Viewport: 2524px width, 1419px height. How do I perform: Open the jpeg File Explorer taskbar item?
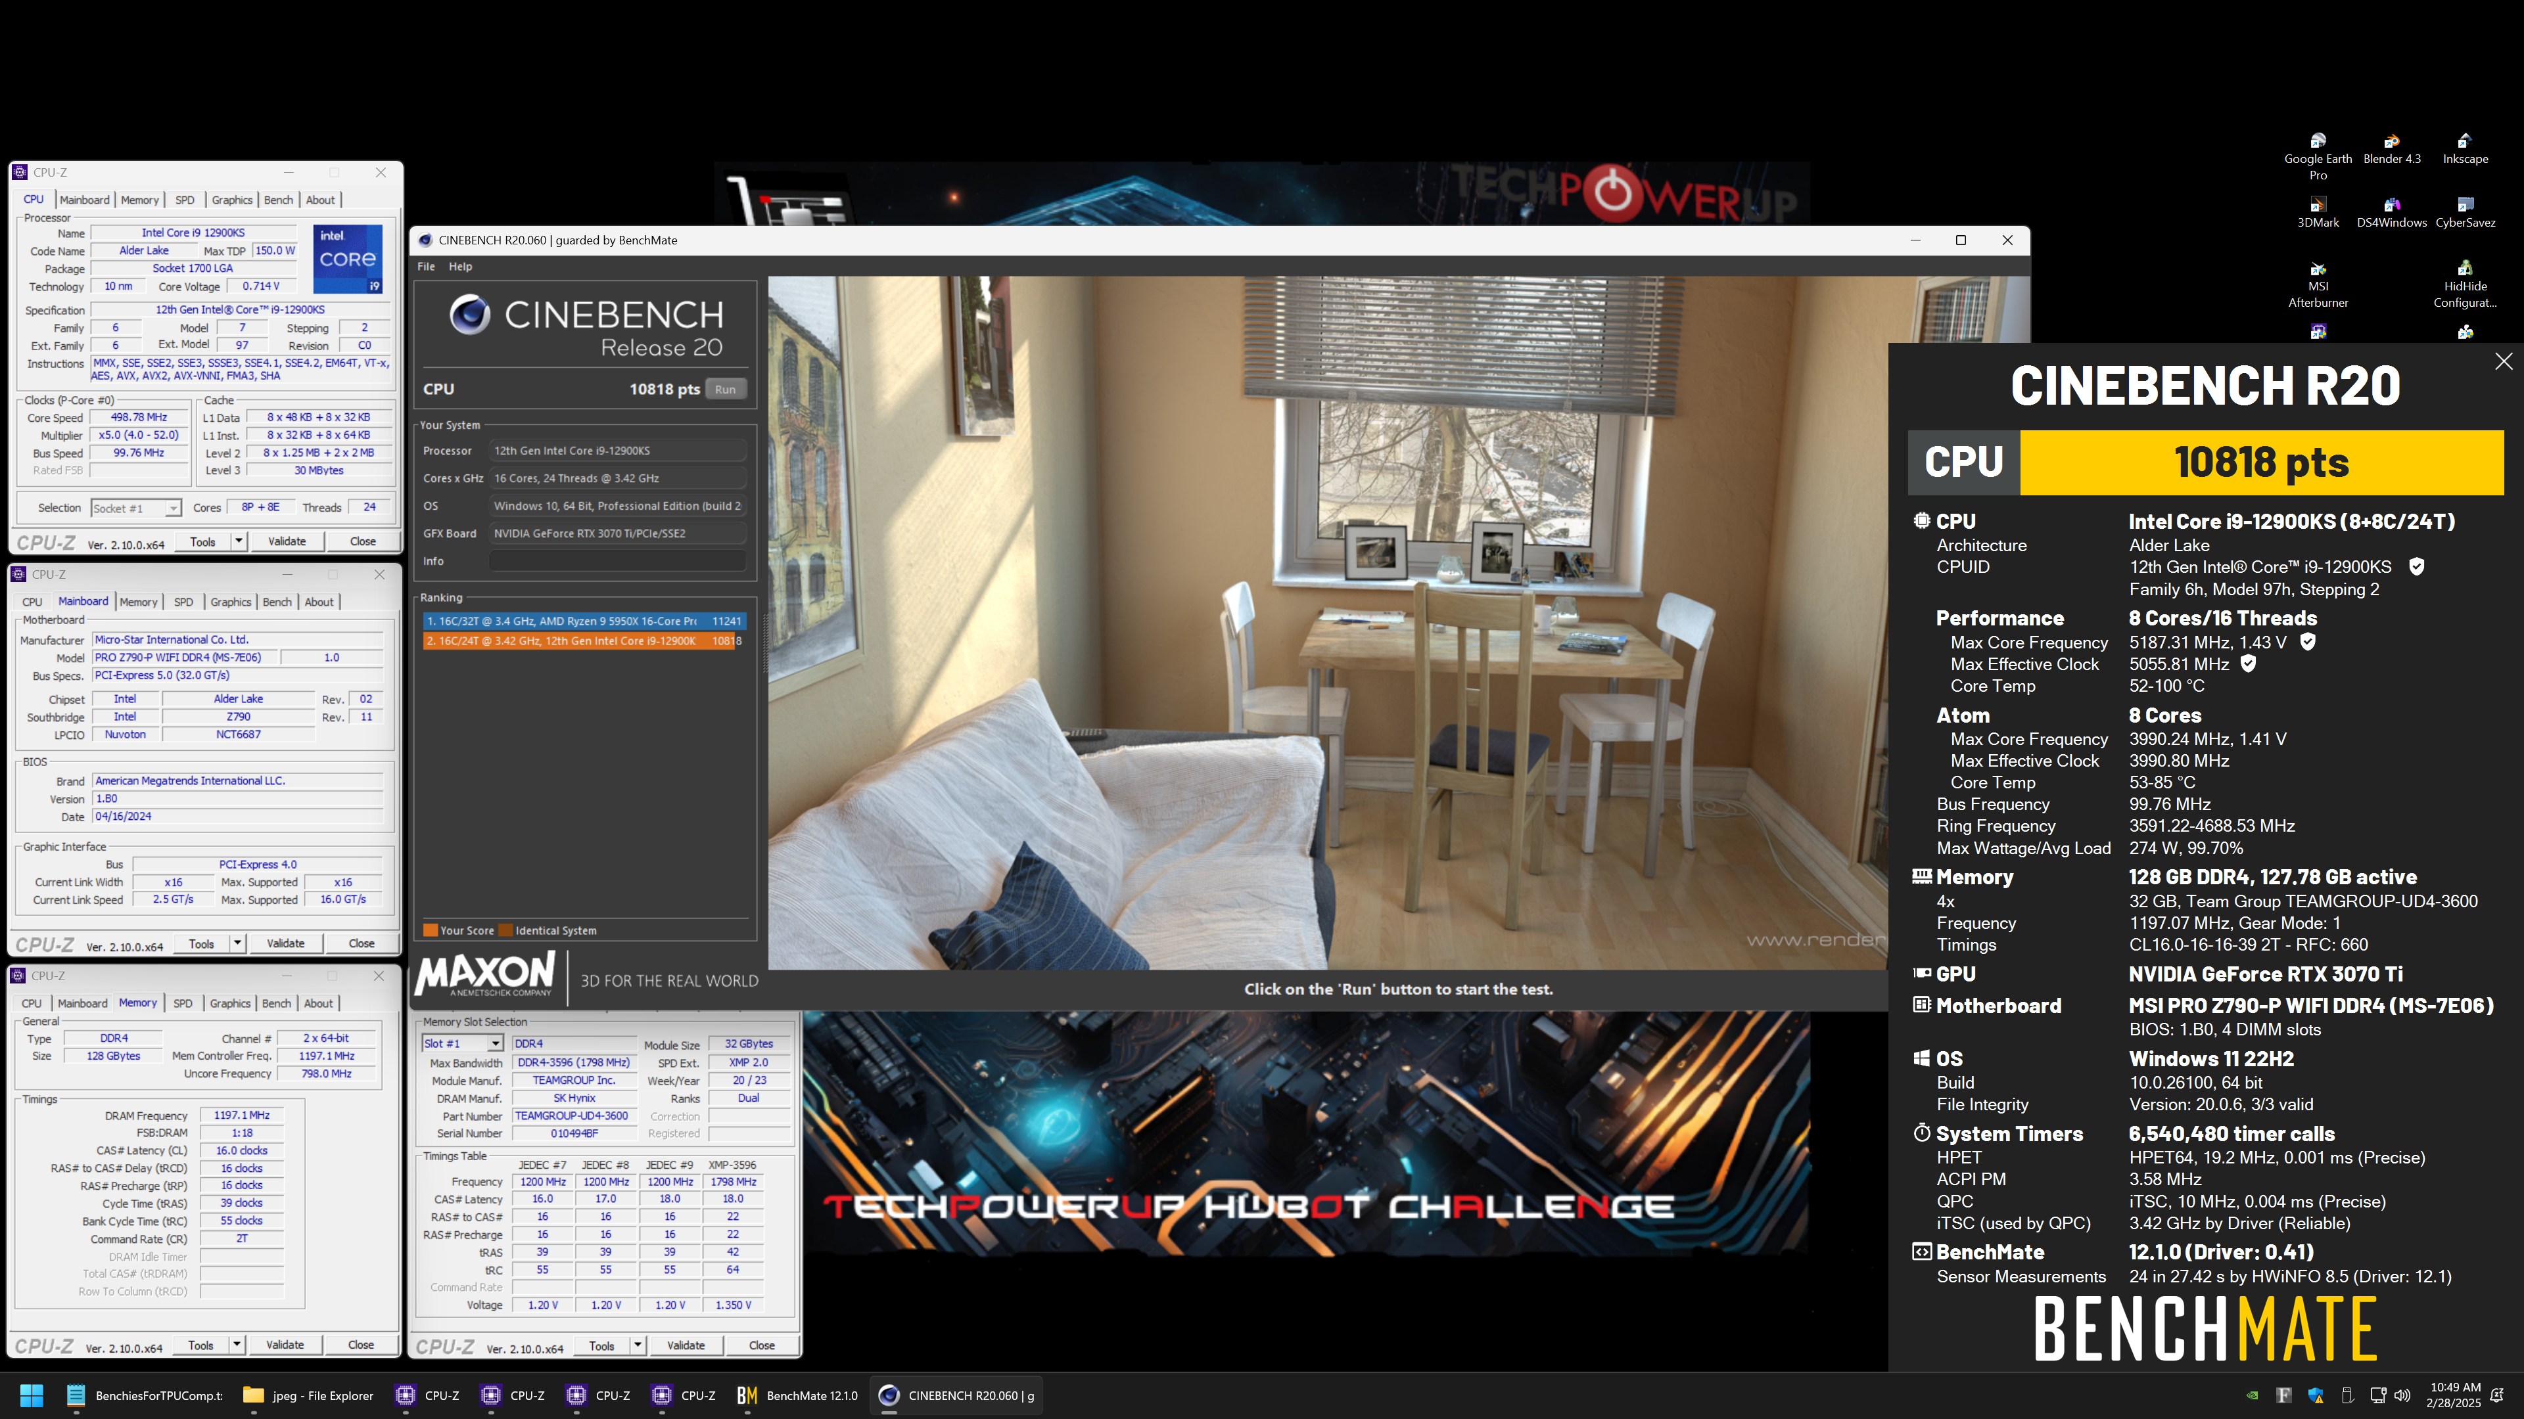click(308, 1395)
